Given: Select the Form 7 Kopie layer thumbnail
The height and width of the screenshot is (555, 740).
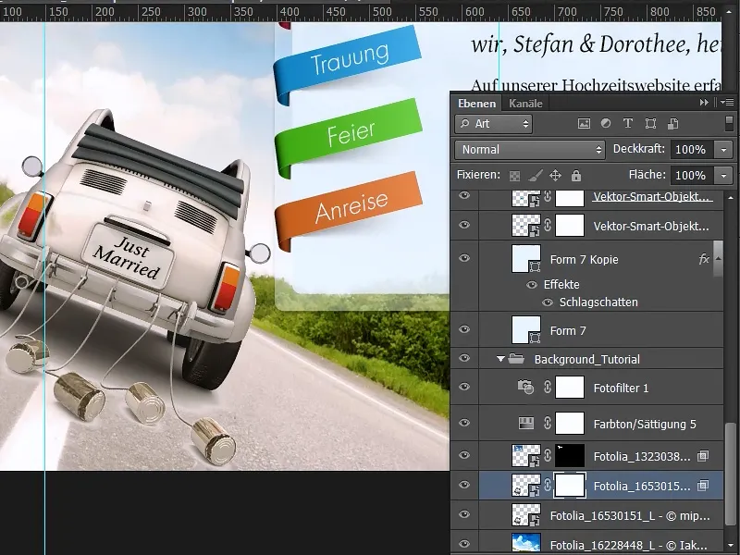Looking at the screenshot, I should click(526, 259).
